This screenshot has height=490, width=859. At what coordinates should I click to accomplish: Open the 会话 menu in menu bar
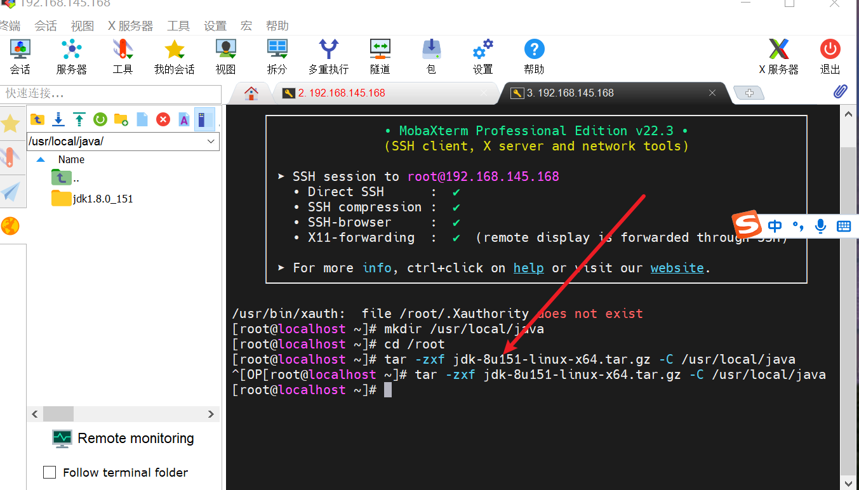(x=45, y=26)
